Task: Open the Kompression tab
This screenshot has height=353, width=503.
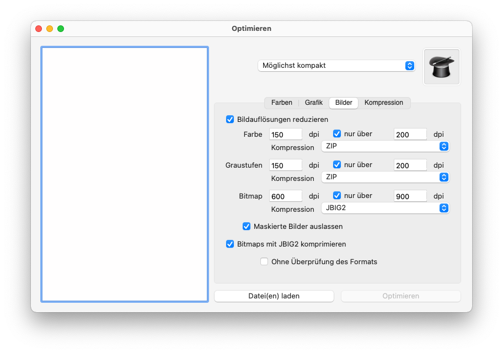Action: point(384,103)
